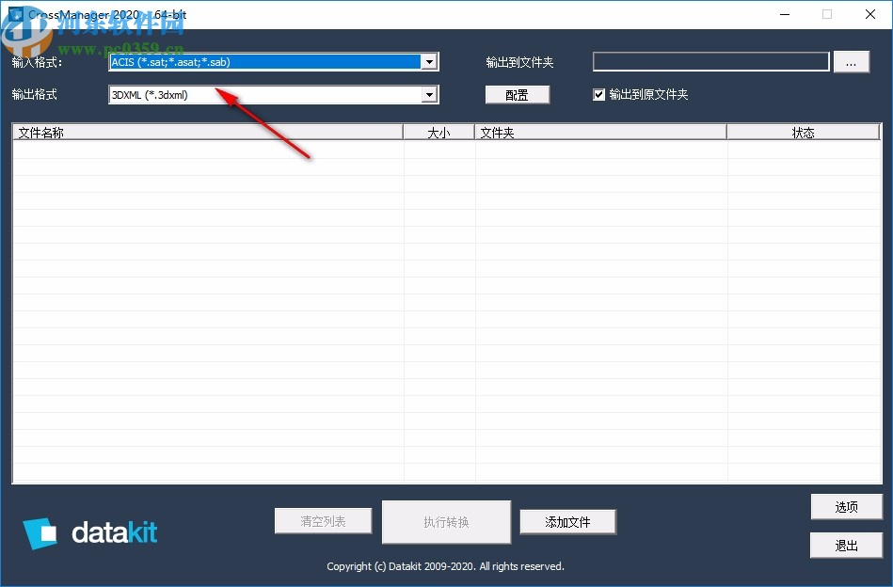The height and width of the screenshot is (587, 893).
Task: Click the datakit logo
Action: point(89,531)
